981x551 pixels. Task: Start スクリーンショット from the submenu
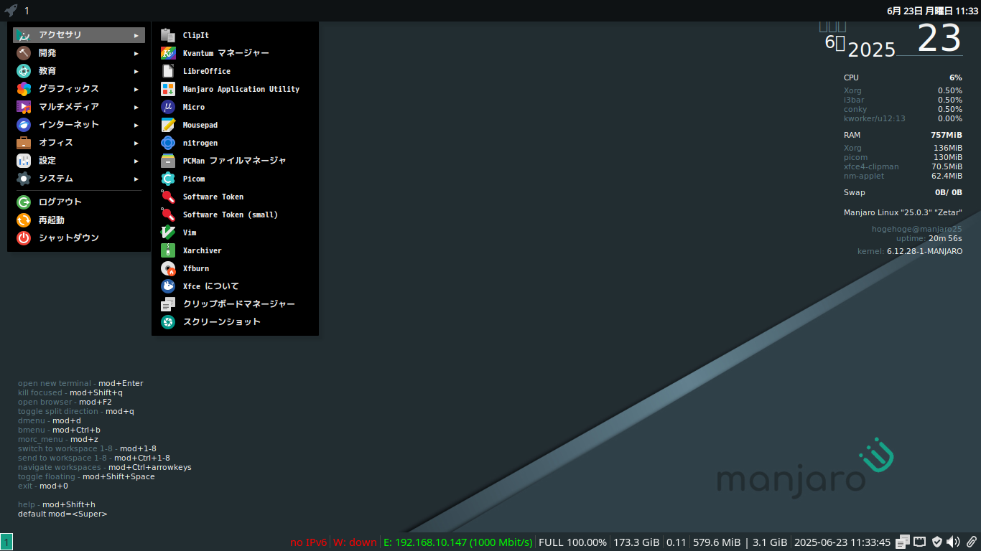(x=235, y=322)
